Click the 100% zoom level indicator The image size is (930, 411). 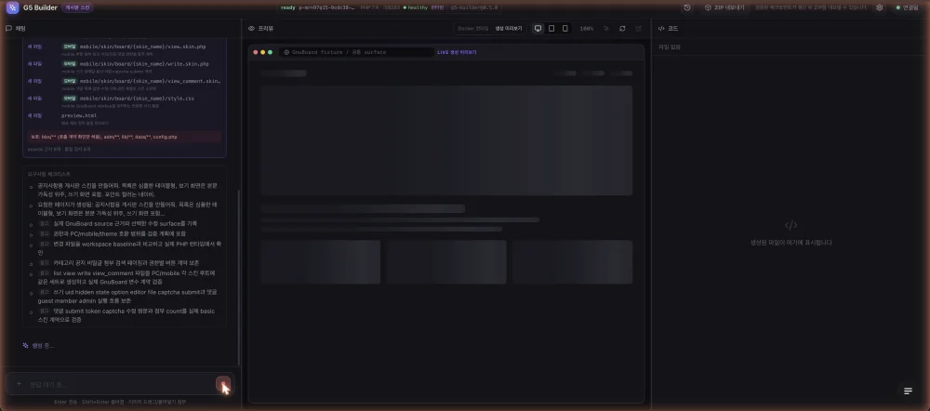pos(587,29)
